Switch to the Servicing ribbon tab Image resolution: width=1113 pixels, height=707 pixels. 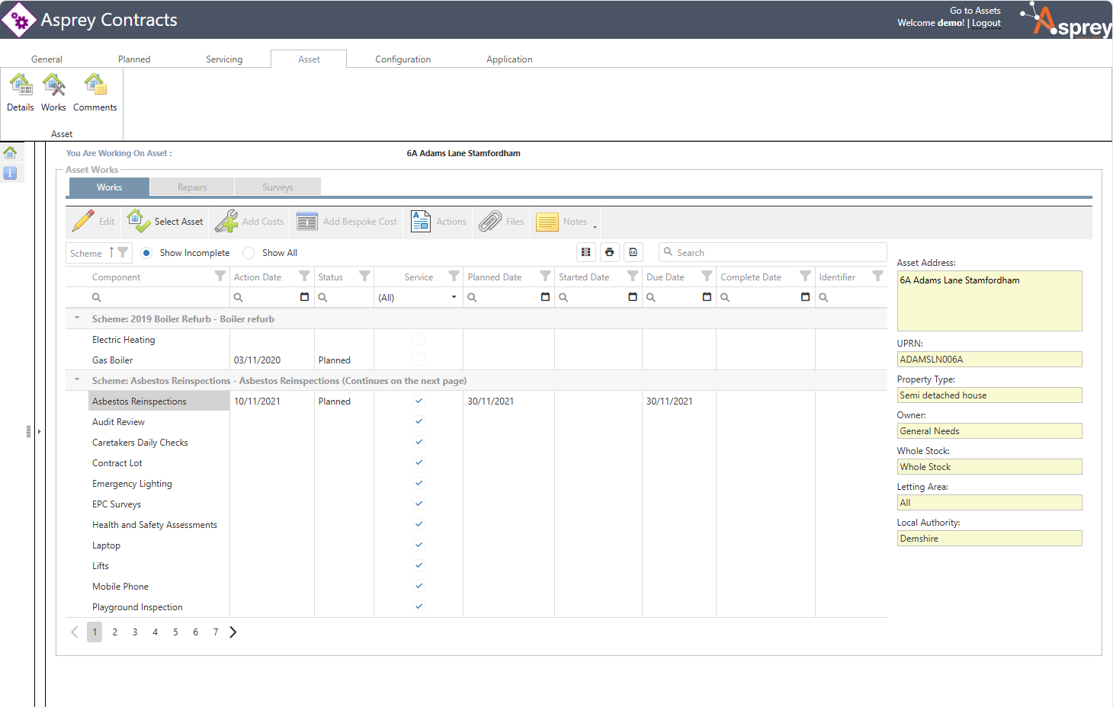click(224, 59)
